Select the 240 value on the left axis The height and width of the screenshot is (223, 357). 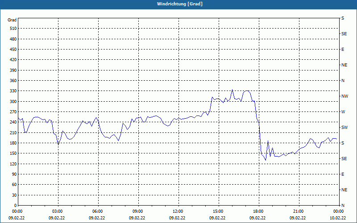13,122
